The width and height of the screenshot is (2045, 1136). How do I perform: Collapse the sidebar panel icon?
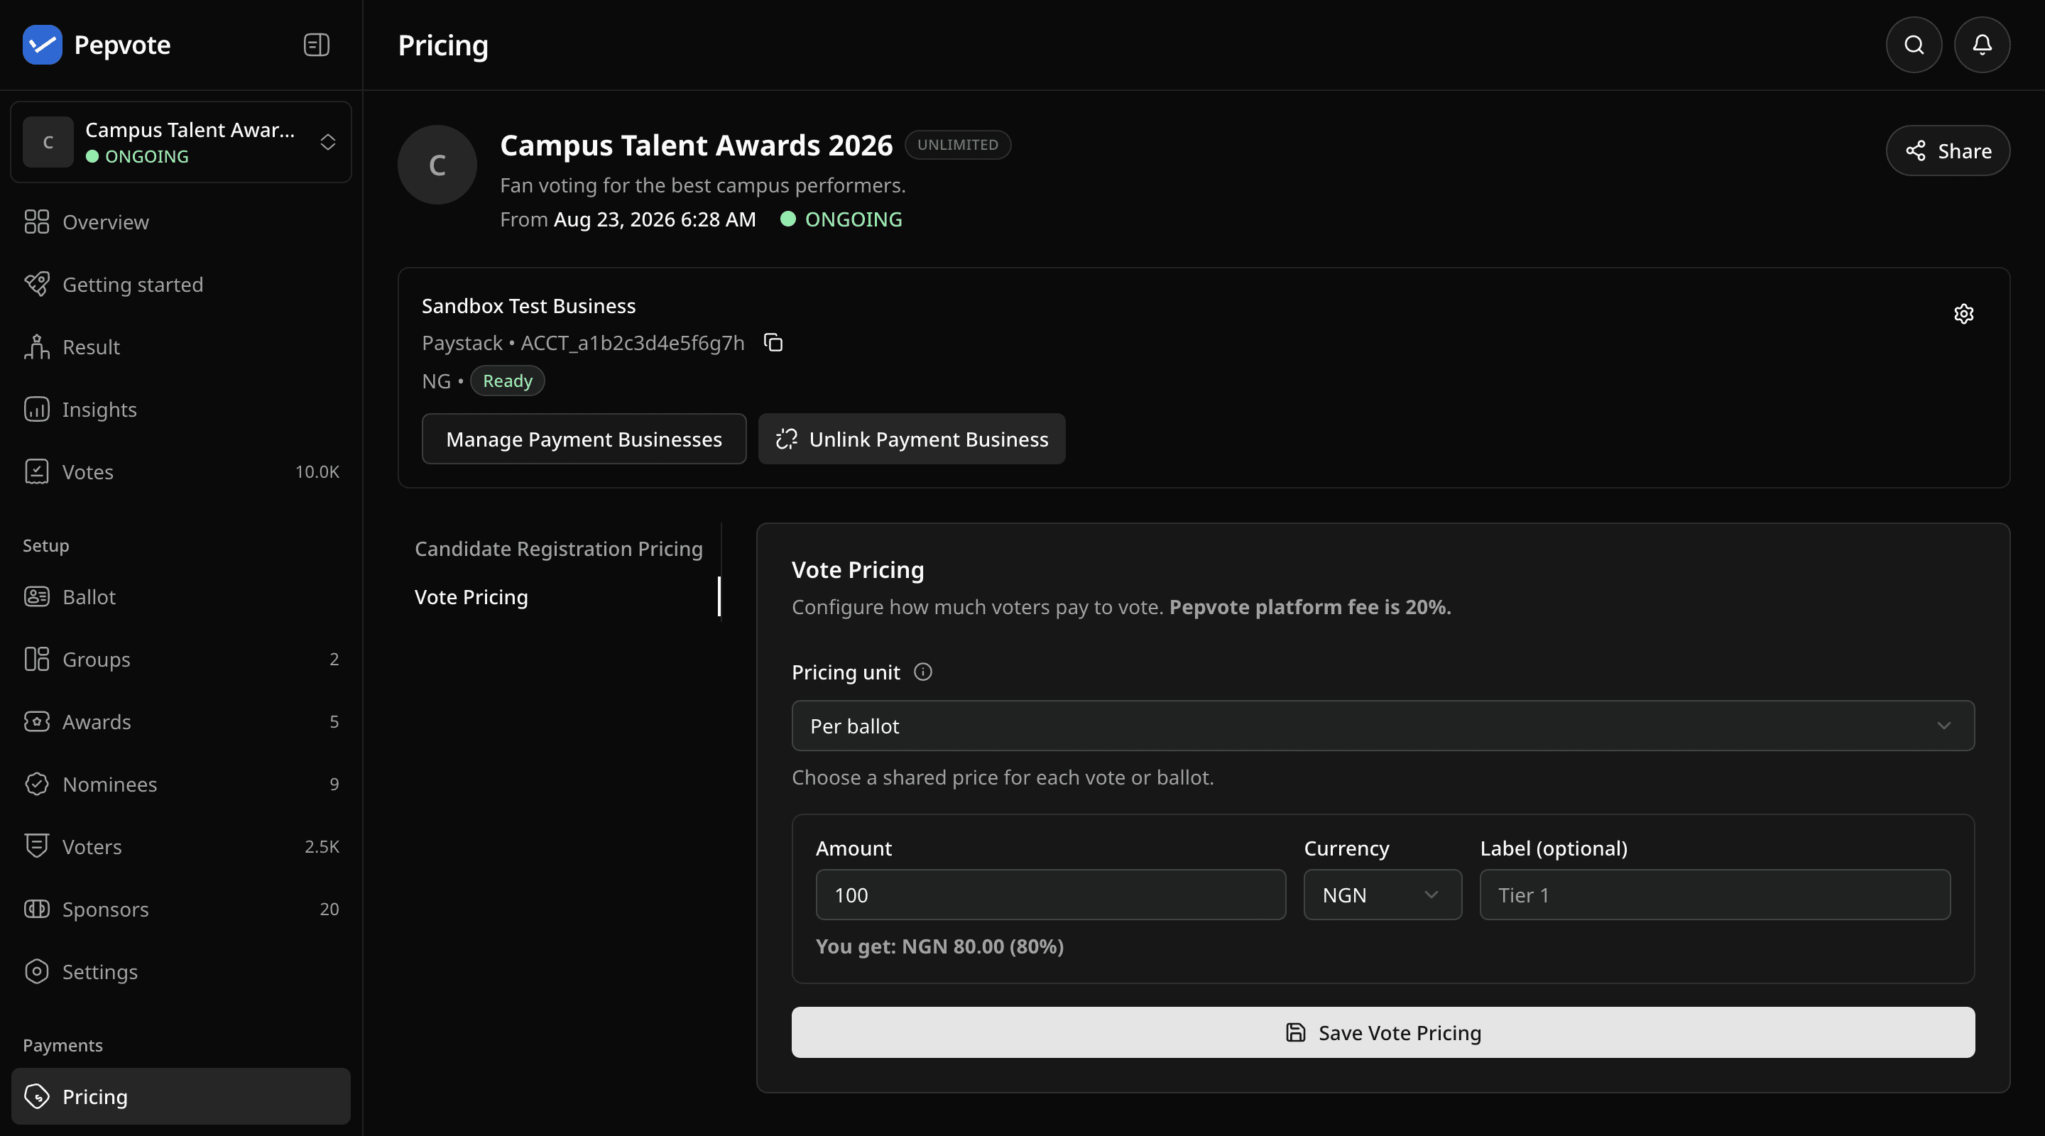point(316,45)
